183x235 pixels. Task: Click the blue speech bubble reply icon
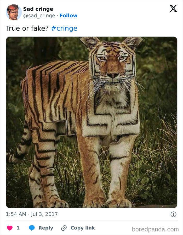click(x=32, y=228)
